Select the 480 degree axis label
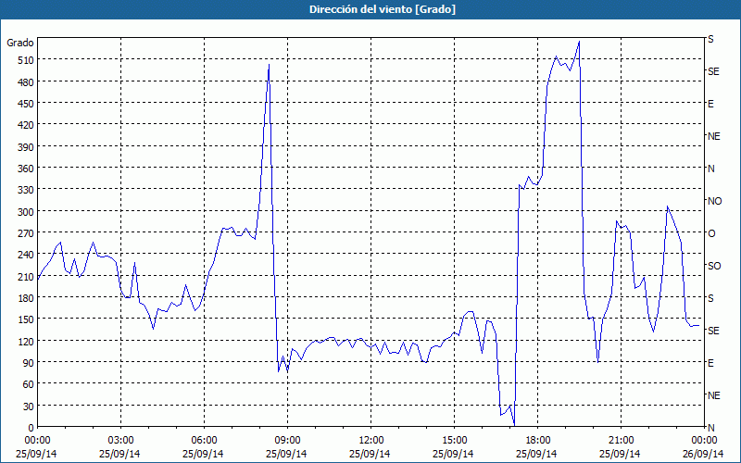 tap(26, 82)
